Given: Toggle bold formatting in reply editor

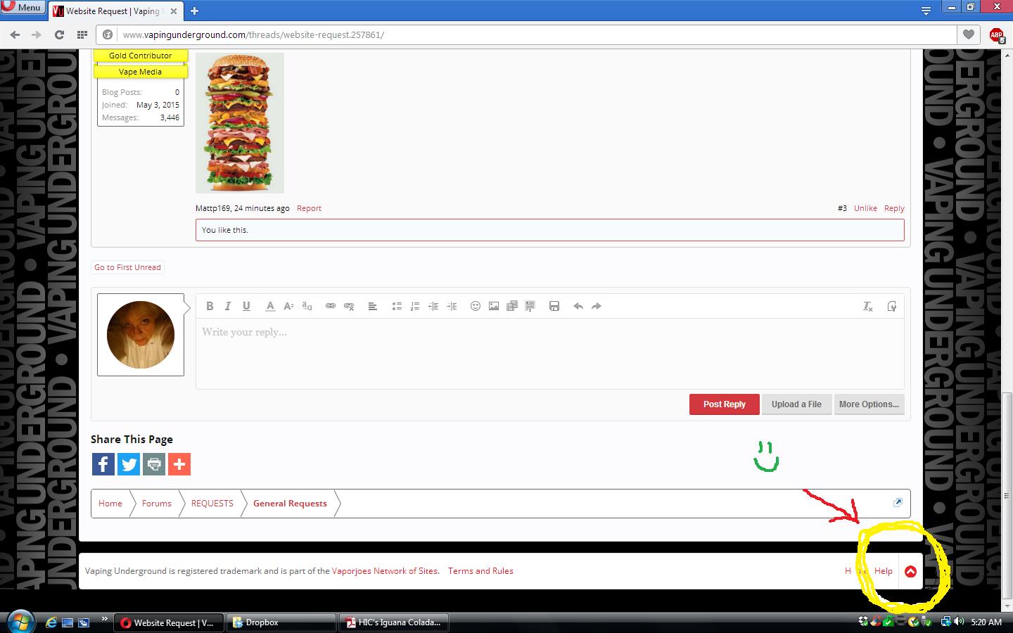Looking at the screenshot, I should pos(210,306).
